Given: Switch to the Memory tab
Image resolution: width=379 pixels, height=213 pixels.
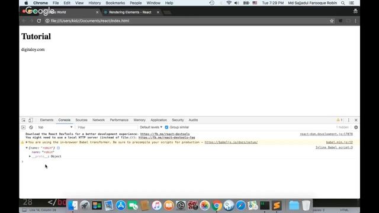Looking at the screenshot, I should click(140, 120).
